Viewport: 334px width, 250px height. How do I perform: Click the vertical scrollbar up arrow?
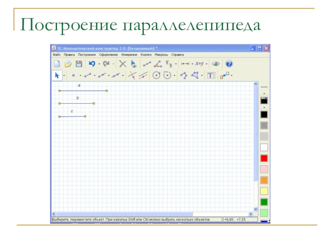click(x=256, y=84)
